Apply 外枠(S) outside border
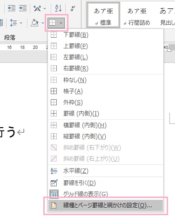Viewport: 175px width, 218px height. pos(106,102)
